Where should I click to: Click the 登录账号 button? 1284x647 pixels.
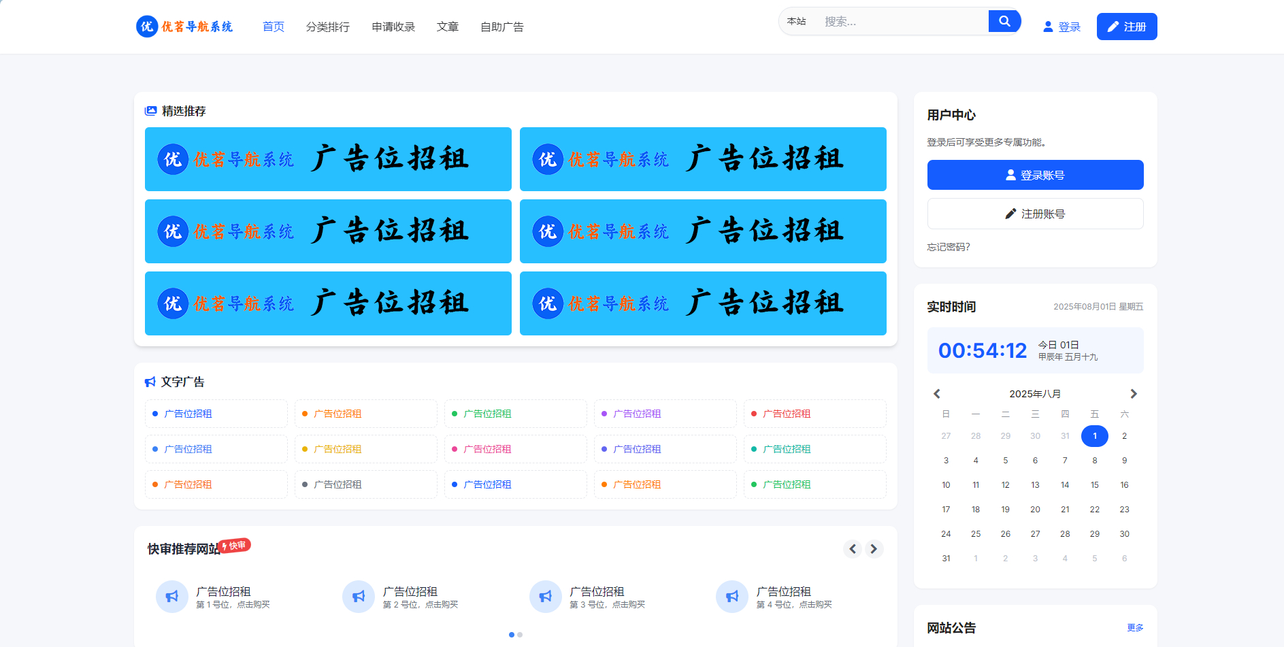[x=1035, y=175]
